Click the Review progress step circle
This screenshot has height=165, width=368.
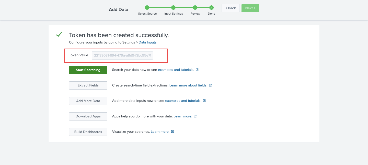(195, 8)
